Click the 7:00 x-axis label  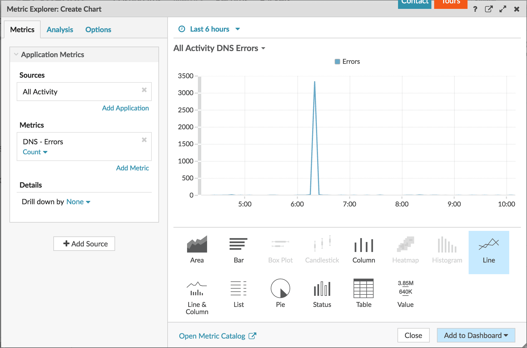tap(349, 204)
